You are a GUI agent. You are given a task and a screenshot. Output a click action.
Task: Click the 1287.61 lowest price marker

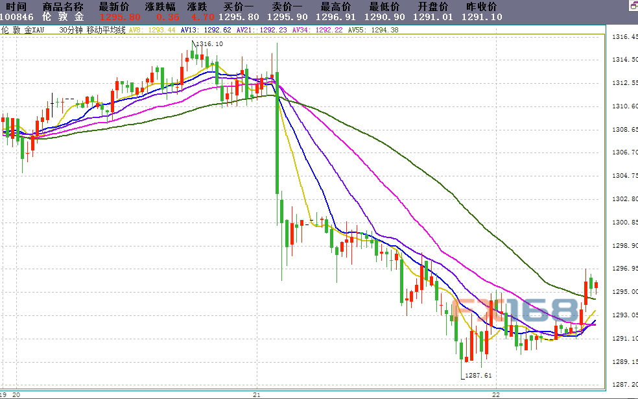(x=478, y=376)
